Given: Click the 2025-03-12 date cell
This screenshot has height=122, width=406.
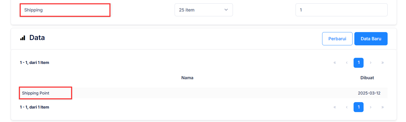Looking at the screenshot, I should click(369, 93).
